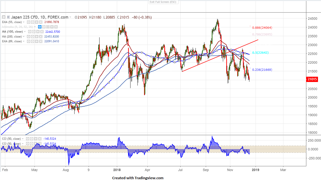Click the plus icon on lower CCI row
Image resolution: width=321 pixels, height=180 pixels.
click(x=36, y=144)
